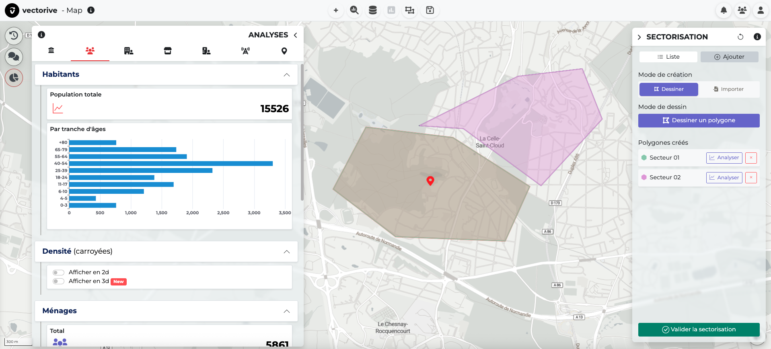Click Valider la sectorisation button
The image size is (771, 349).
(699, 329)
